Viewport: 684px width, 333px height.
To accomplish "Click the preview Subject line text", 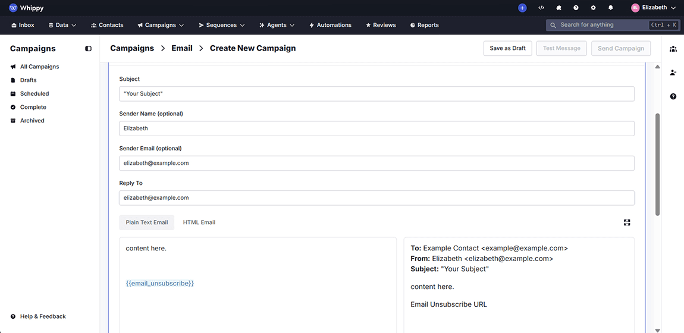I will click(450, 269).
